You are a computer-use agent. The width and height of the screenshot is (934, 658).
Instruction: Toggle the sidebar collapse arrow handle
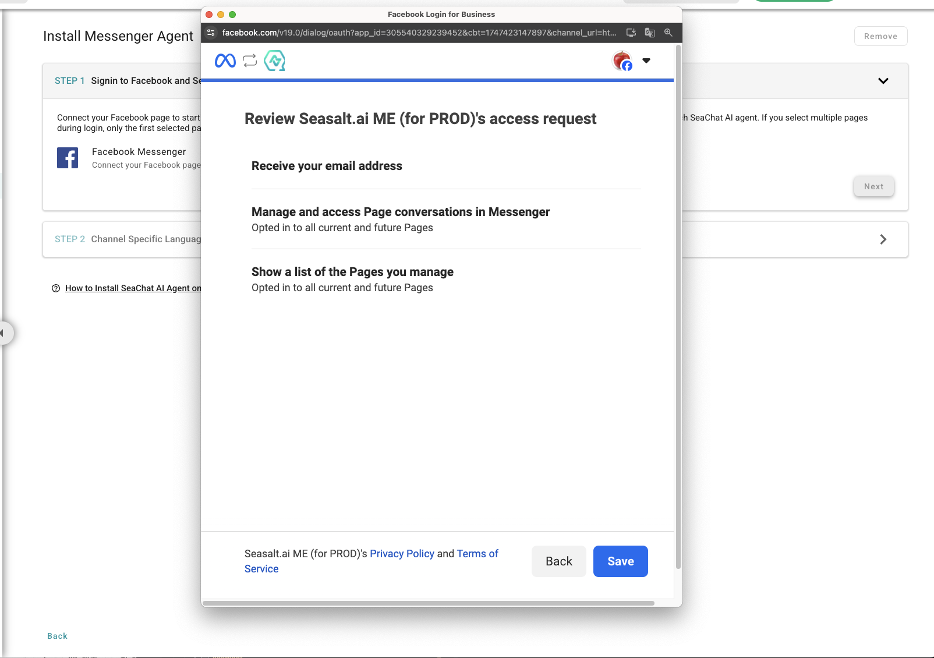coord(3,333)
